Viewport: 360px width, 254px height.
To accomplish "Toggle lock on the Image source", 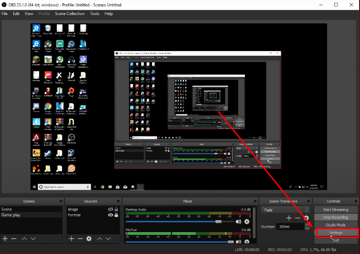I will (x=116, y=209).
